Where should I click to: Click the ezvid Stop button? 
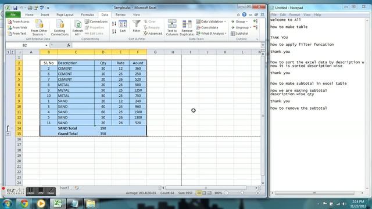[41, 191]
